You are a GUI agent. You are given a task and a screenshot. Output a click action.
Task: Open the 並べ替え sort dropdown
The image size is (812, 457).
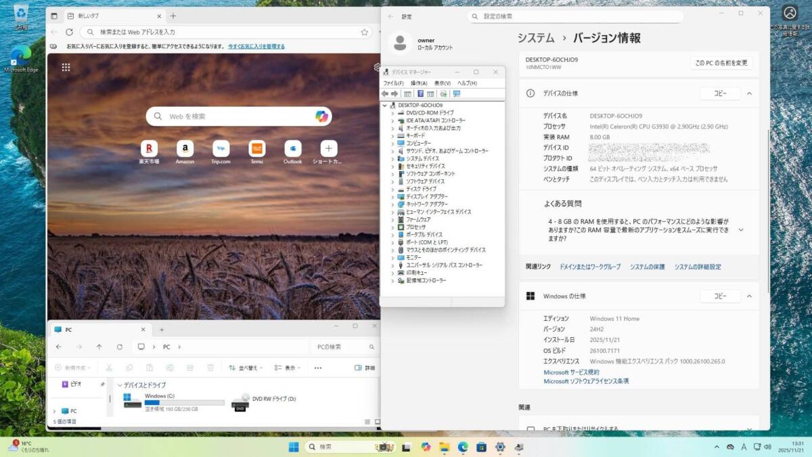point(244,368)
